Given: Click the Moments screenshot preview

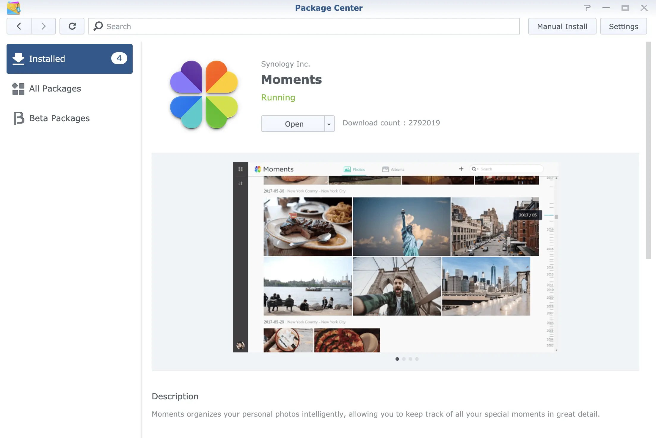Looking at the screenshot, I should click(396, 257).
